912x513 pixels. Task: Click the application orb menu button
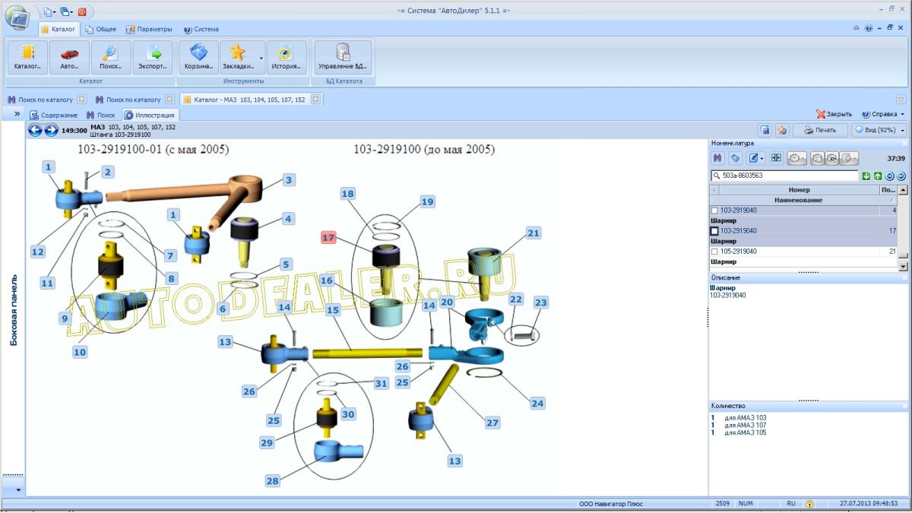[x=17, y=16]
